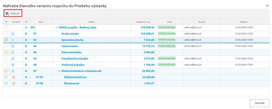Close dialog with the X icon

coord(267,6)
